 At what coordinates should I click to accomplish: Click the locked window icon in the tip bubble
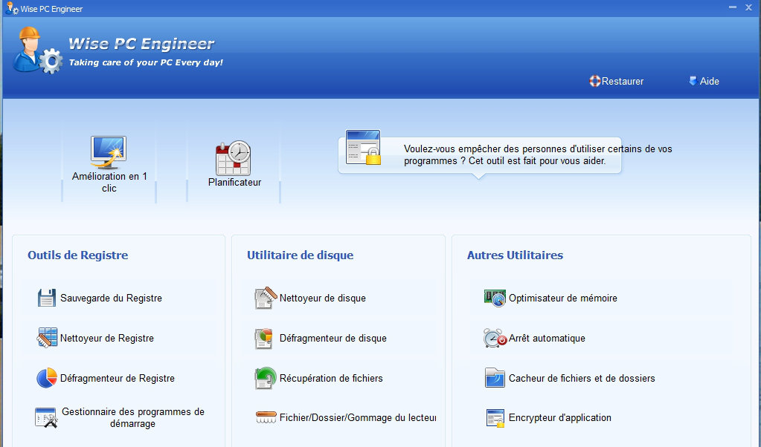(363, 147)
